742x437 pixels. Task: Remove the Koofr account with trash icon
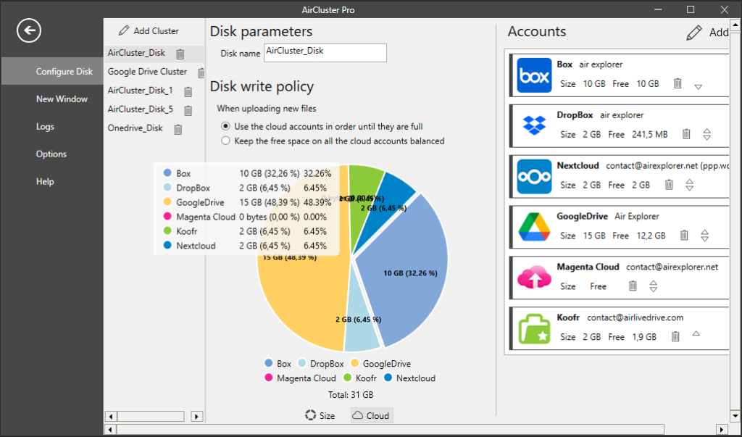click(x=675, y=336)
